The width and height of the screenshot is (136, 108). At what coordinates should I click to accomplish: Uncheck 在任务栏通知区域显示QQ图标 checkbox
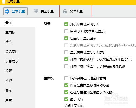click(66, 92)
